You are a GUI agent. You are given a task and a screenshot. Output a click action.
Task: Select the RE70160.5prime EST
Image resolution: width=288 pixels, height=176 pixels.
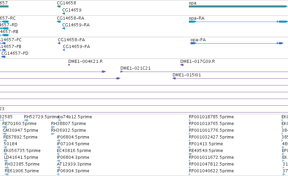coord(19,124)
